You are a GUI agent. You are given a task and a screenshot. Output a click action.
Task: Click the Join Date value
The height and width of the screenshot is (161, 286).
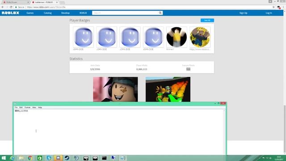pyautogui.click(x=95, y=69)
